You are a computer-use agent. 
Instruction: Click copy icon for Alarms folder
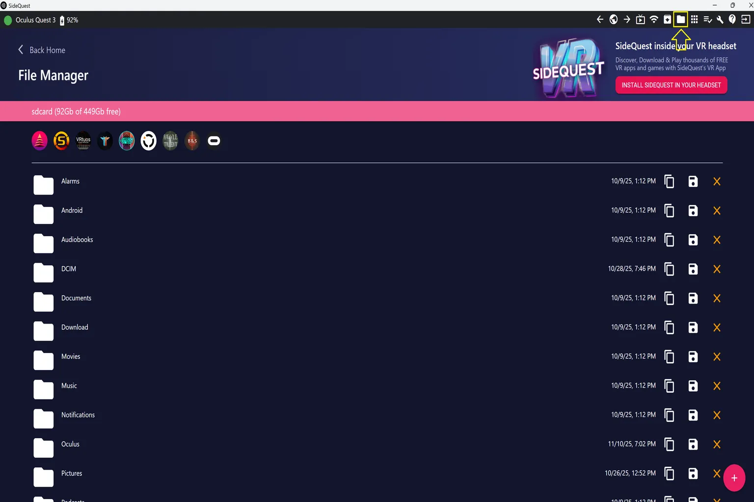point(669,181)
